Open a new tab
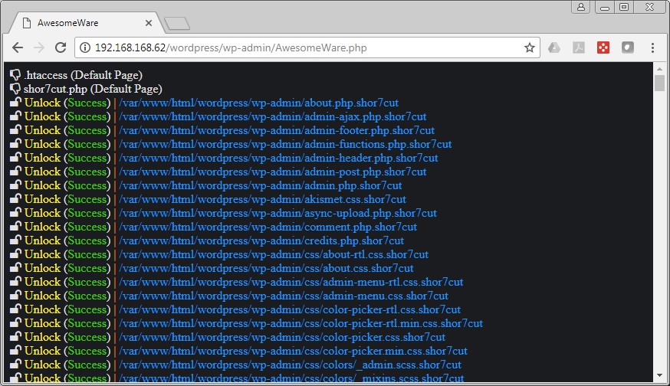The height and width of the screenshot is (386, 670). click(177, 24)
